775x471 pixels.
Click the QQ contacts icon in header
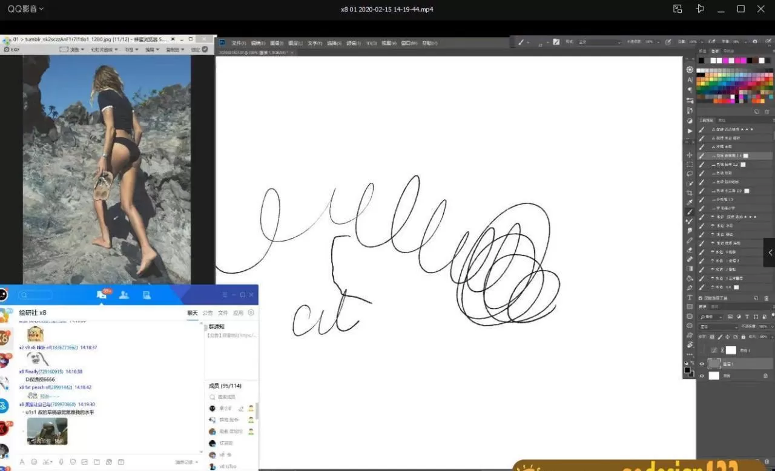tap(124, 295)
